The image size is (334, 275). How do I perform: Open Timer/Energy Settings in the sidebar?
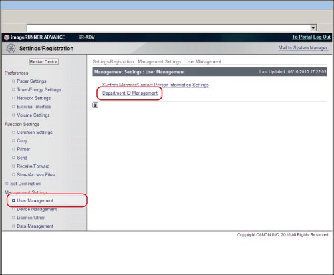pos(39,89)
